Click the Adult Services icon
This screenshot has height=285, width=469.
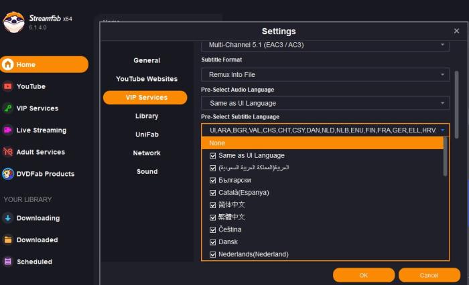(x=8, y=152)
